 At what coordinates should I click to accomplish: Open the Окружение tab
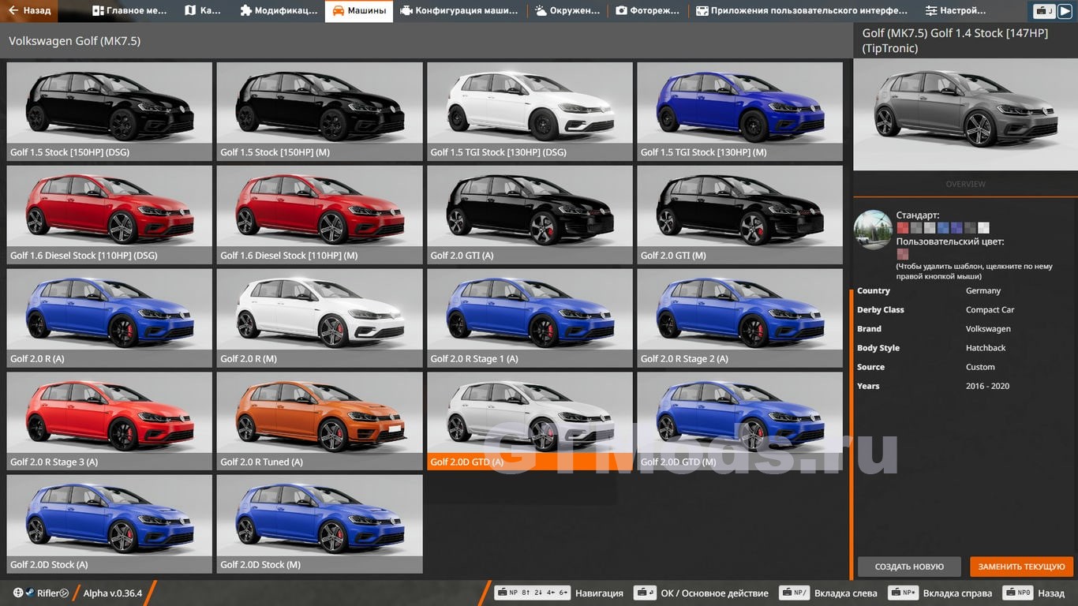tap(568, 11)
